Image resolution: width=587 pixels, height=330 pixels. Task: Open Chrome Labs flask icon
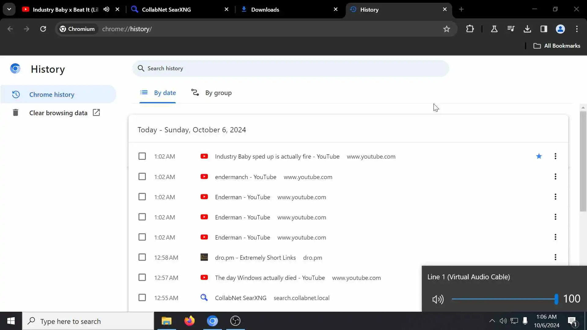[494, 29]
